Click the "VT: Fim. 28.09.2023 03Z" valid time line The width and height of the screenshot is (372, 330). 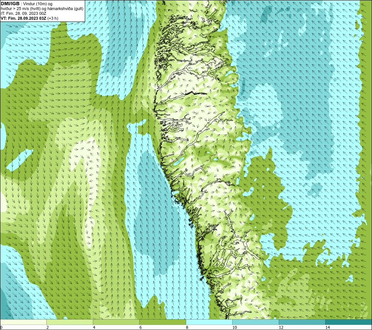tap(23, 18)
